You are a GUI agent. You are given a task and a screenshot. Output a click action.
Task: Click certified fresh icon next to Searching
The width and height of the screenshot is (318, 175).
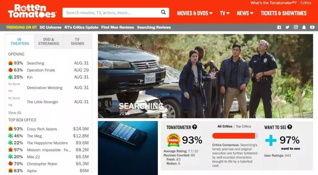[11, 63]
